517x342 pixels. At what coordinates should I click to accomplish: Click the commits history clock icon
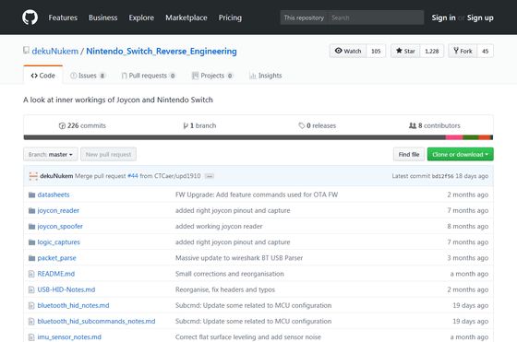[x=62, y=125]
